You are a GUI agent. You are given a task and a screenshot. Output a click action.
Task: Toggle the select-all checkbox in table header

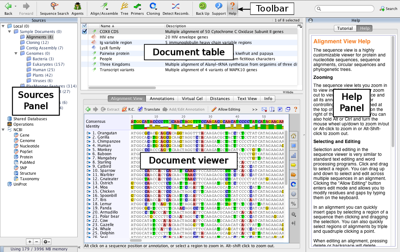(x=84, y=26)
